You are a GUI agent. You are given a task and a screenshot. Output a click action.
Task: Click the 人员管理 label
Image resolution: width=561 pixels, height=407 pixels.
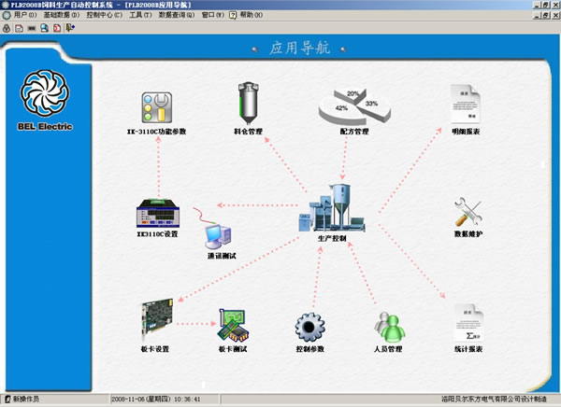pyautogui.click(x=388, y=349)
